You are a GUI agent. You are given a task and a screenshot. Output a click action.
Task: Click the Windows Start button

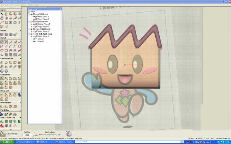click(7, 142)
